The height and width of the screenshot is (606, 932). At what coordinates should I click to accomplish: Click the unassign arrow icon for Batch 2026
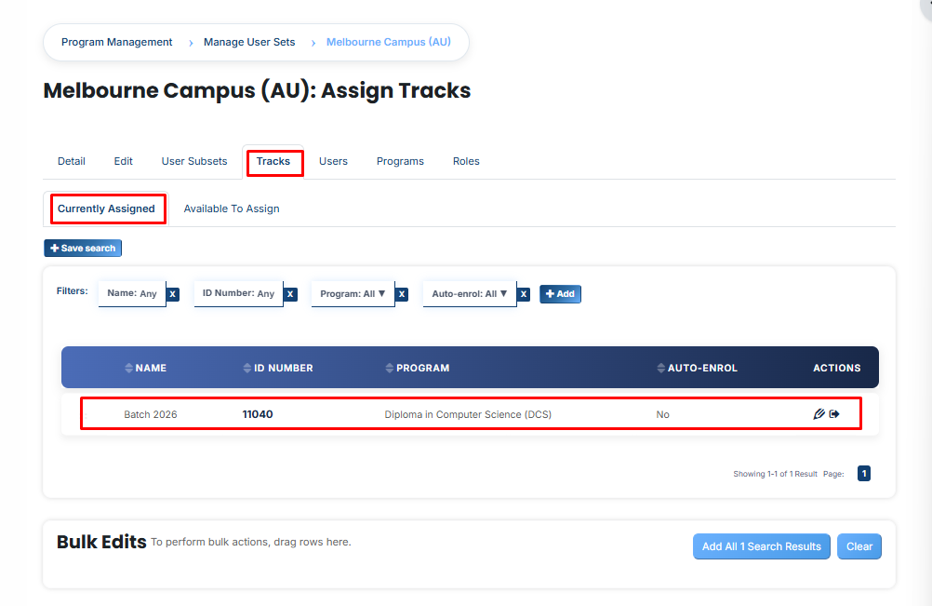[834, 414]
